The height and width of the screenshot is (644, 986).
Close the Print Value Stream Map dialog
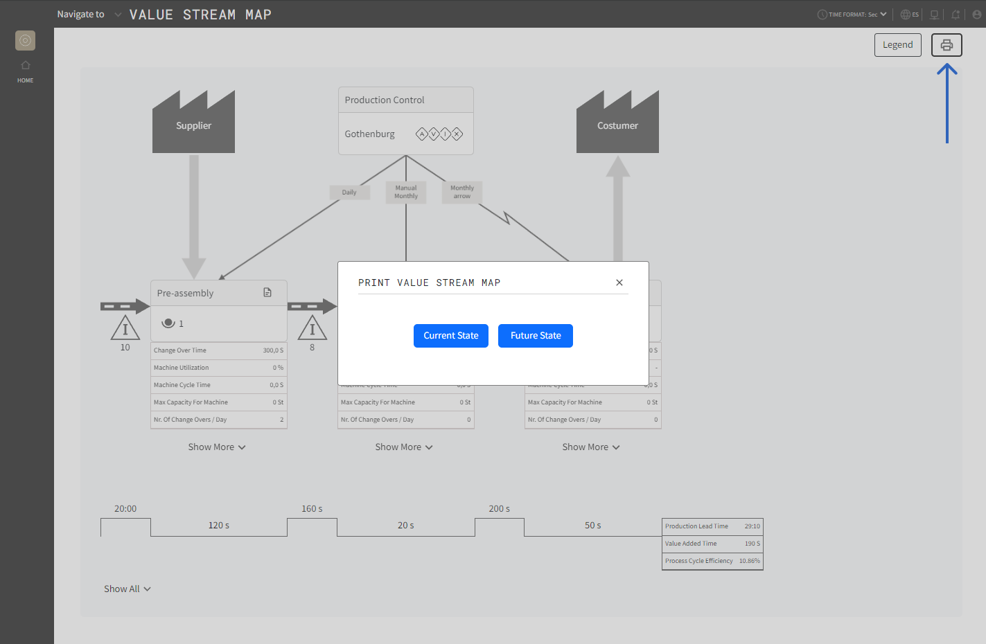619,283
